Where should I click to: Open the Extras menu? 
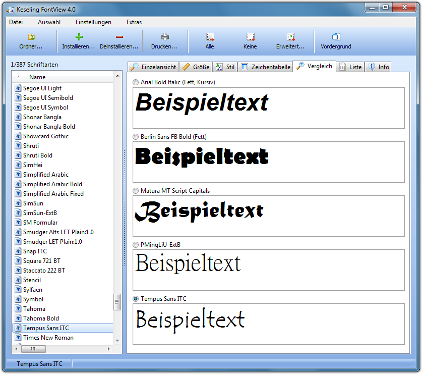[x=134, y=22]
